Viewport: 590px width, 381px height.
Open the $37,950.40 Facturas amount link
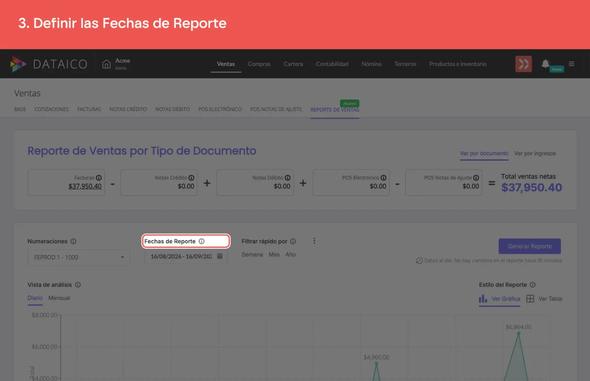tap(85, 186)
